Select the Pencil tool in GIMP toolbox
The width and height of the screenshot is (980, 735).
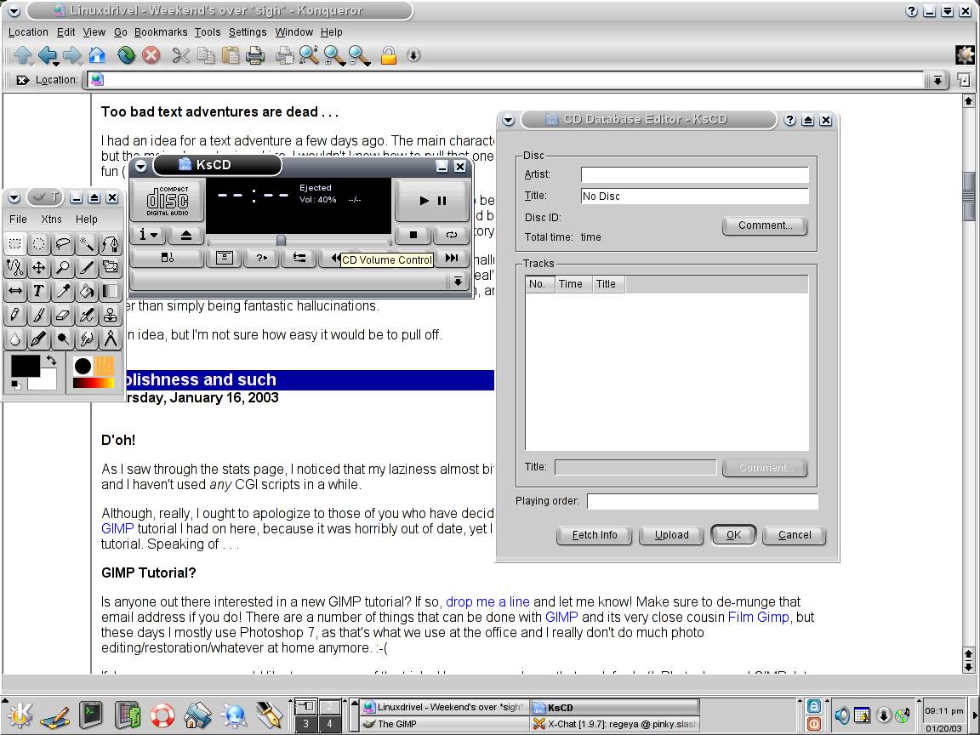point(15,315)
